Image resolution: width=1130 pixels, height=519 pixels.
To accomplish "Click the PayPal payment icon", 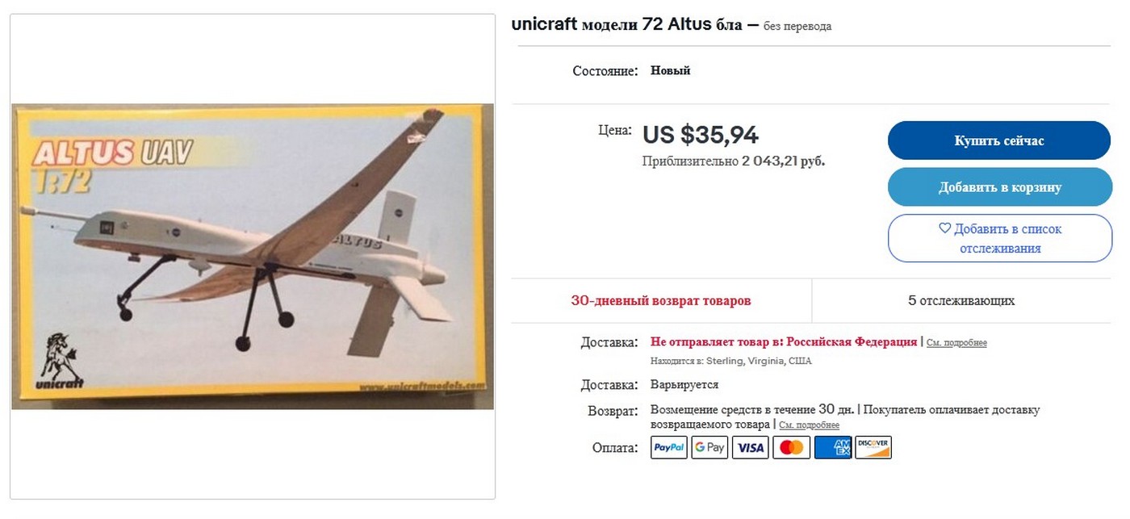I will [669, 447].
